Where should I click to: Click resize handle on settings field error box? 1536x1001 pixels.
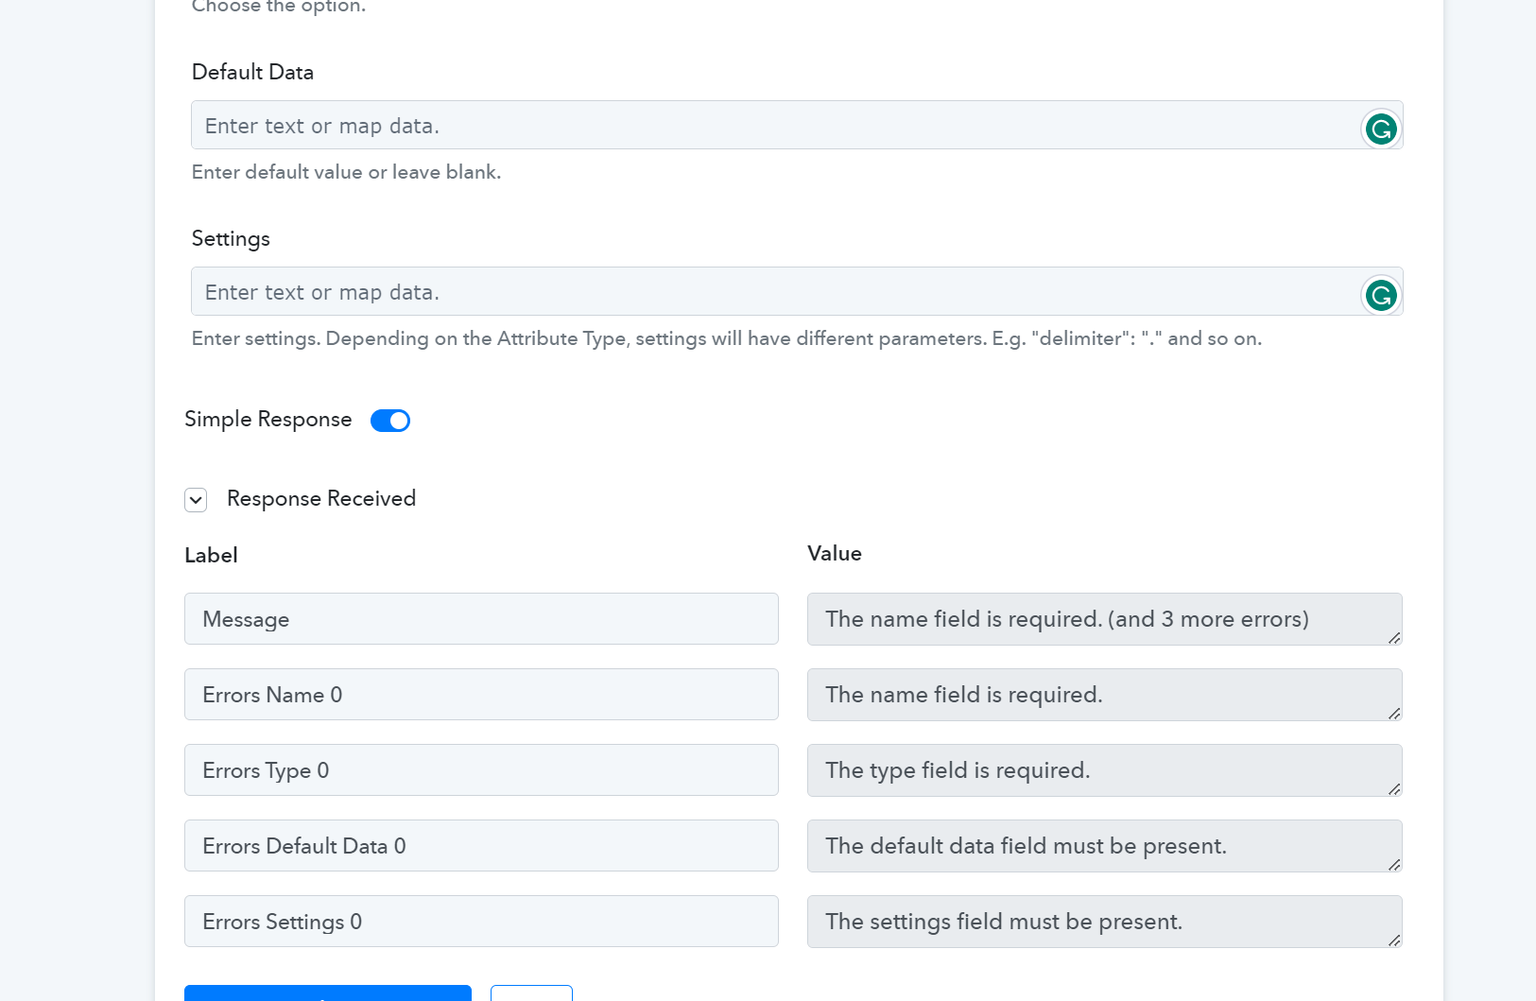[x=1394, y=941]
